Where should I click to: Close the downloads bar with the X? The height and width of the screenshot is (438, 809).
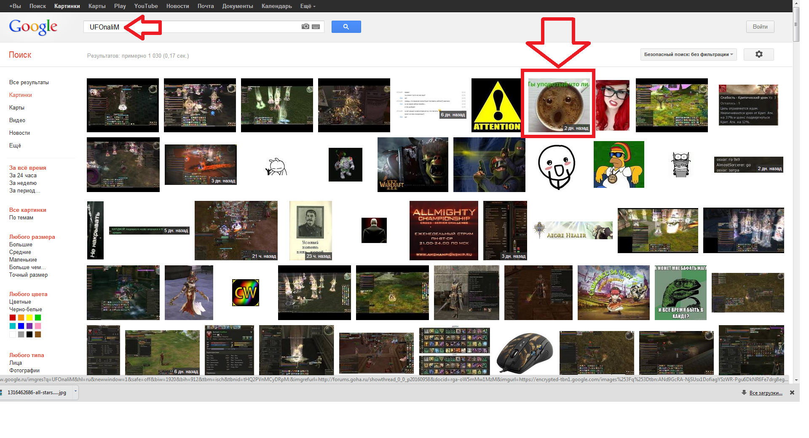[x=792, y=393]
